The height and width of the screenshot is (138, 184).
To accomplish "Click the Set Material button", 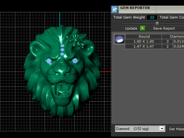I will (x=176, y=129).
